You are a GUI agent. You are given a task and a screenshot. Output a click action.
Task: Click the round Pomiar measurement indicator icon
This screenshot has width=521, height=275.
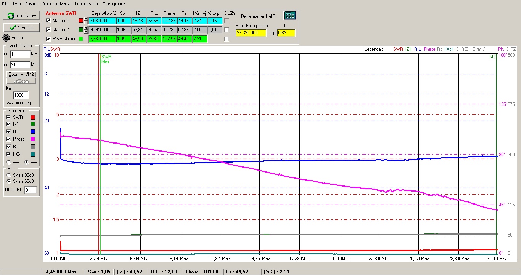(x=6, y=38)
